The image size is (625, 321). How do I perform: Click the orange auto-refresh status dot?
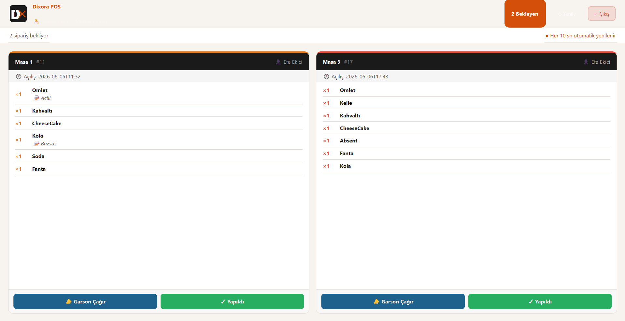tap(547, 36)
